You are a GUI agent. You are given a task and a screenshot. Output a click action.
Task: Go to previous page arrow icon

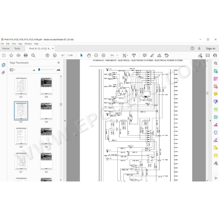point(47,55)
